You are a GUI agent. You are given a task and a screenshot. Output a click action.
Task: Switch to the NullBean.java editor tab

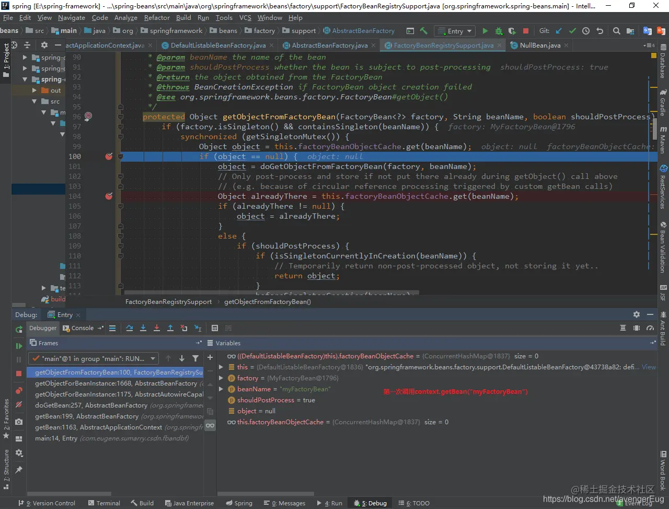(539, 46)
